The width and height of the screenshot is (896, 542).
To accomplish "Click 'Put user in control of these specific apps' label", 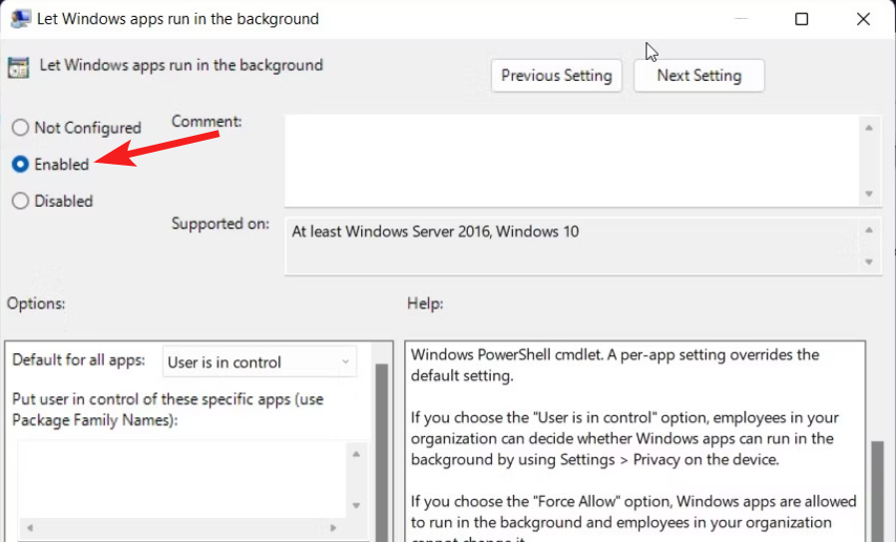I will 168,409.
